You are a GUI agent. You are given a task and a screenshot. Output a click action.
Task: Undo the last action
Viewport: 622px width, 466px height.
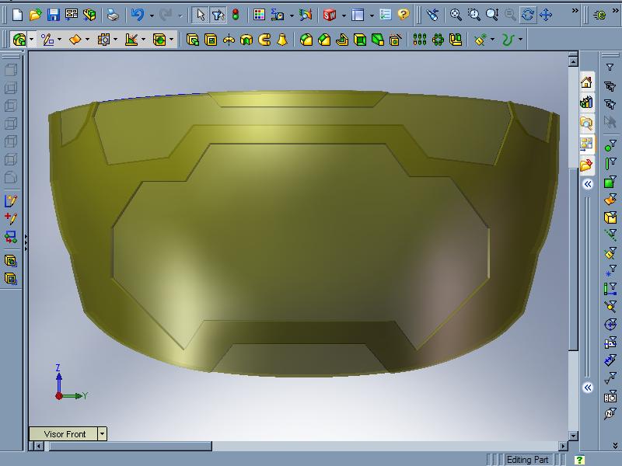tap(138, 15)
